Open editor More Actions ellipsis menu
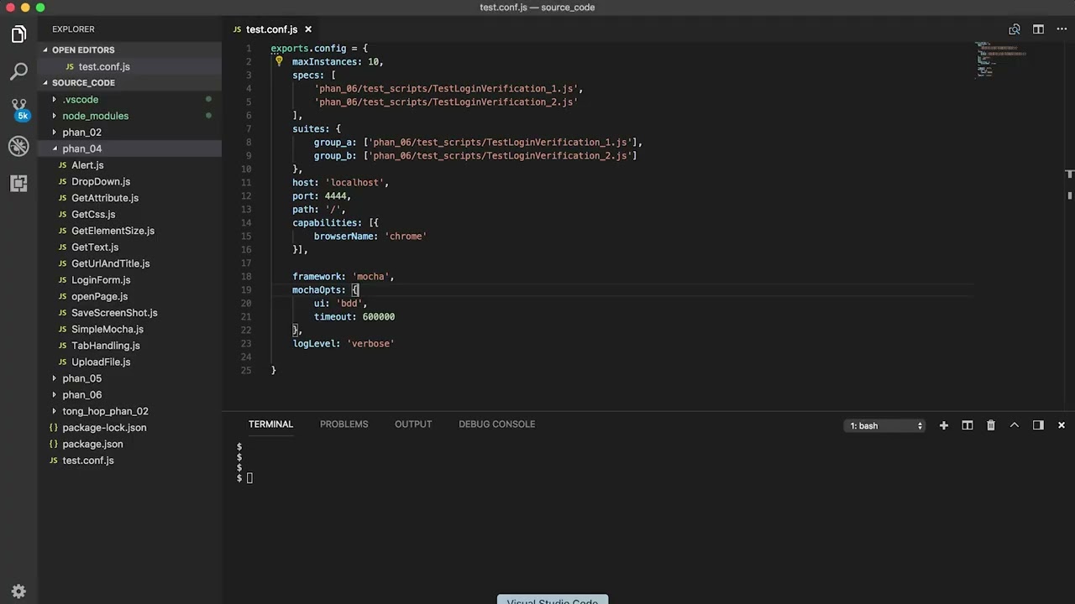The height and width of the screenshot is (604, 1075). (1062, 29)
